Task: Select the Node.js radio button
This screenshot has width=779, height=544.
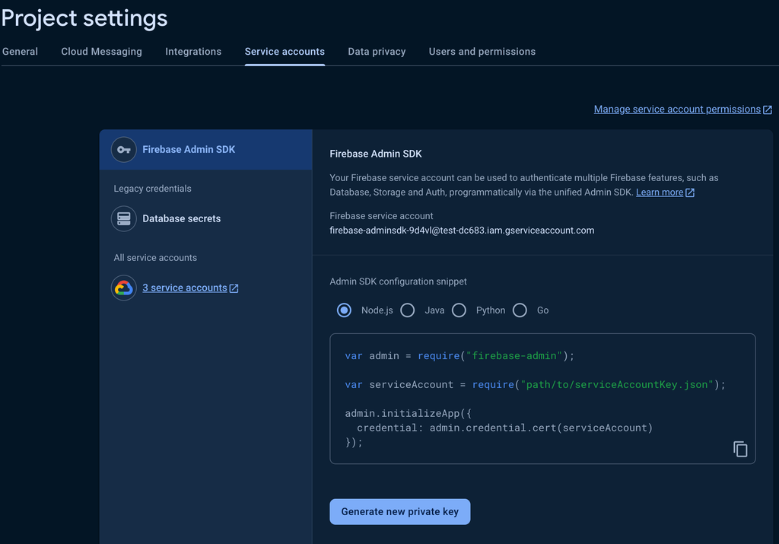Action: point(345,310)
